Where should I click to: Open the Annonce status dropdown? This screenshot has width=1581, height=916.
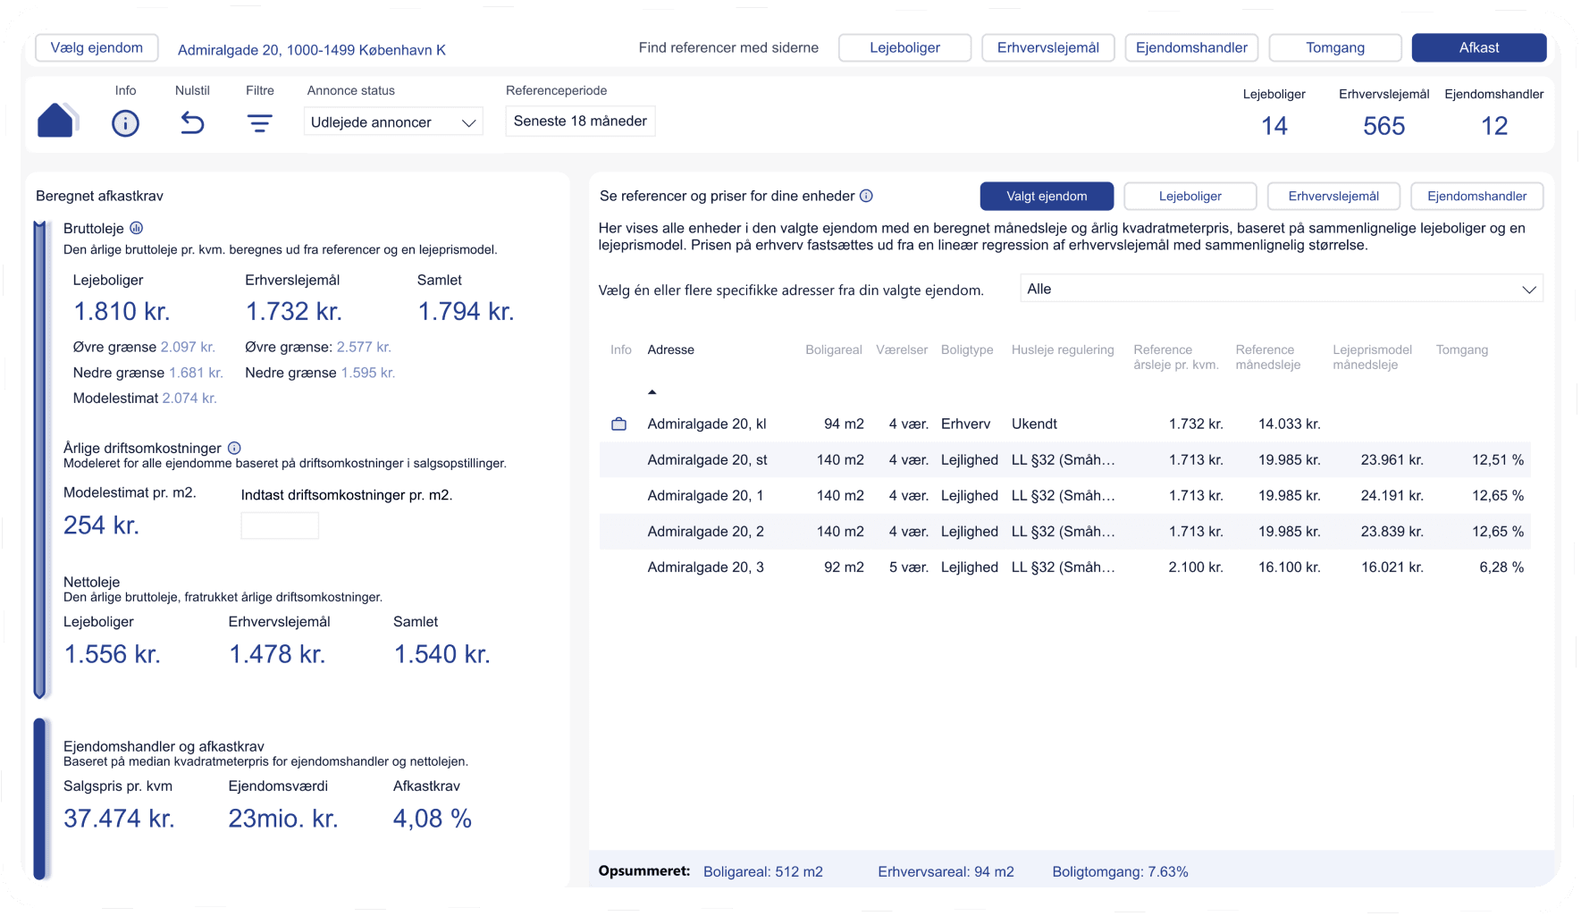pyautogui.click(x=392, y=121)
